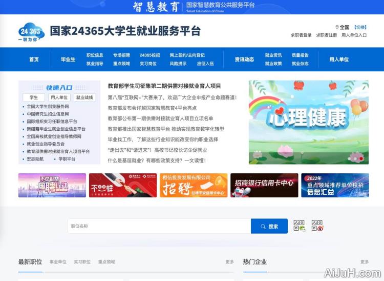Open 毕业生 navigation section
384x281 pixels.
click(68, 59)
